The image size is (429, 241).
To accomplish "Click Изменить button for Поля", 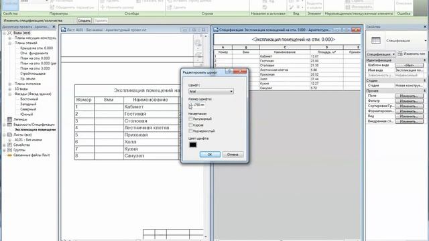I will click(409, 96).
